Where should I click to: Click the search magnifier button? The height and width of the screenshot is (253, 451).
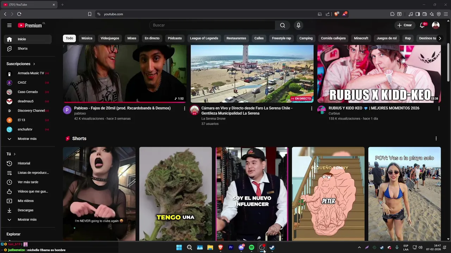point(283,25)
